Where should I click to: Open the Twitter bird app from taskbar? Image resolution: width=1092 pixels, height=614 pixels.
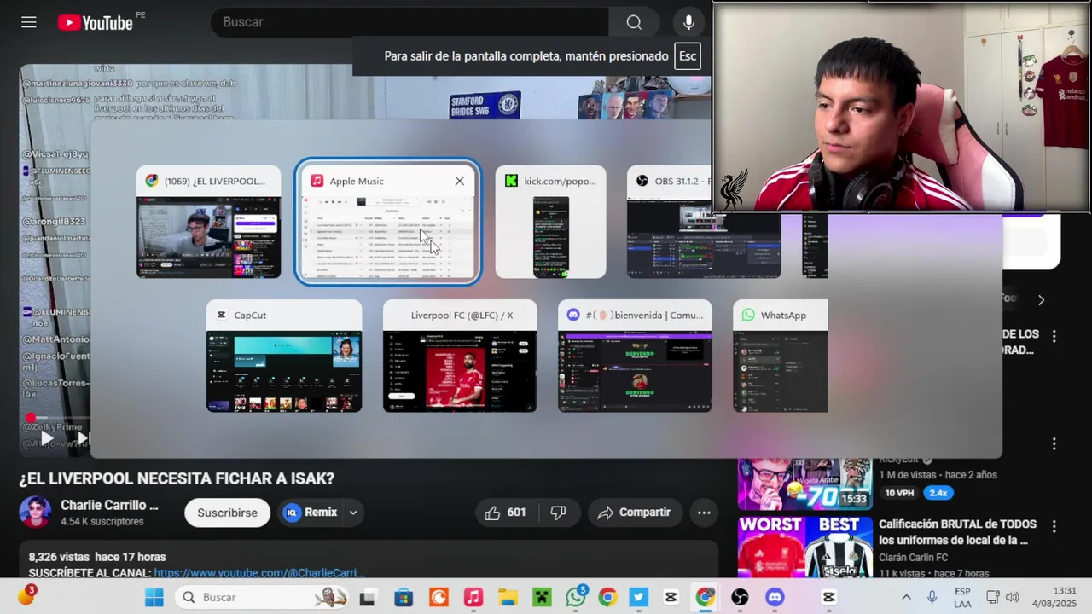pos(639,597)
